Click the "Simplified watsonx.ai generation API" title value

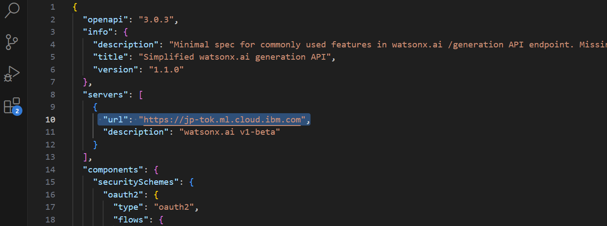(x=235, y=57)
